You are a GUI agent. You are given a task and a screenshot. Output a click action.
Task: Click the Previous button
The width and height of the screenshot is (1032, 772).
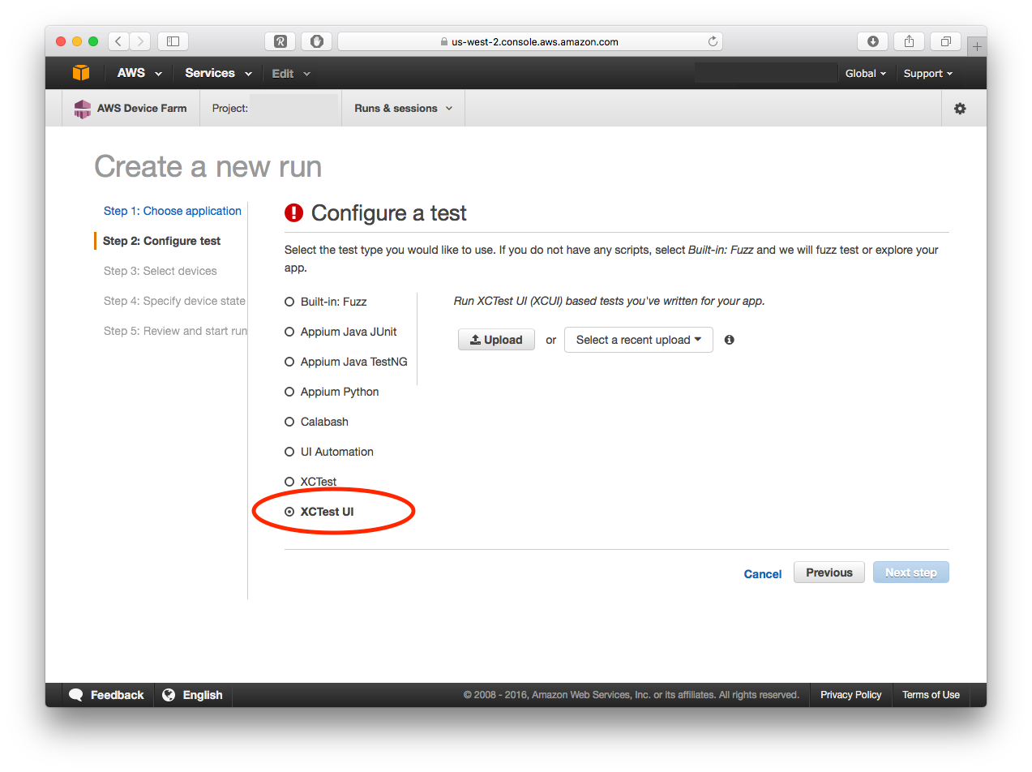829,573
